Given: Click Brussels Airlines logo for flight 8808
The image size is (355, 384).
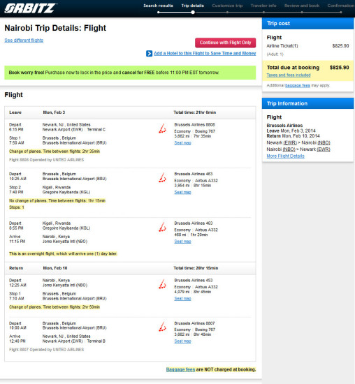Looking at the screenshot, I should pyautogui.click(x=162, y=128).
